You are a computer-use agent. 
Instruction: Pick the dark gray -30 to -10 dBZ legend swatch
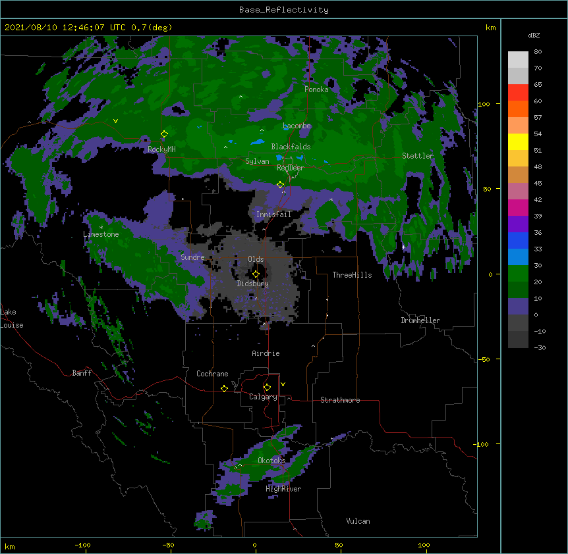click(x=518, y=340)
